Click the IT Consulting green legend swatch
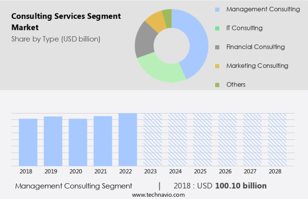308x199 pixels. coord(217,28)
